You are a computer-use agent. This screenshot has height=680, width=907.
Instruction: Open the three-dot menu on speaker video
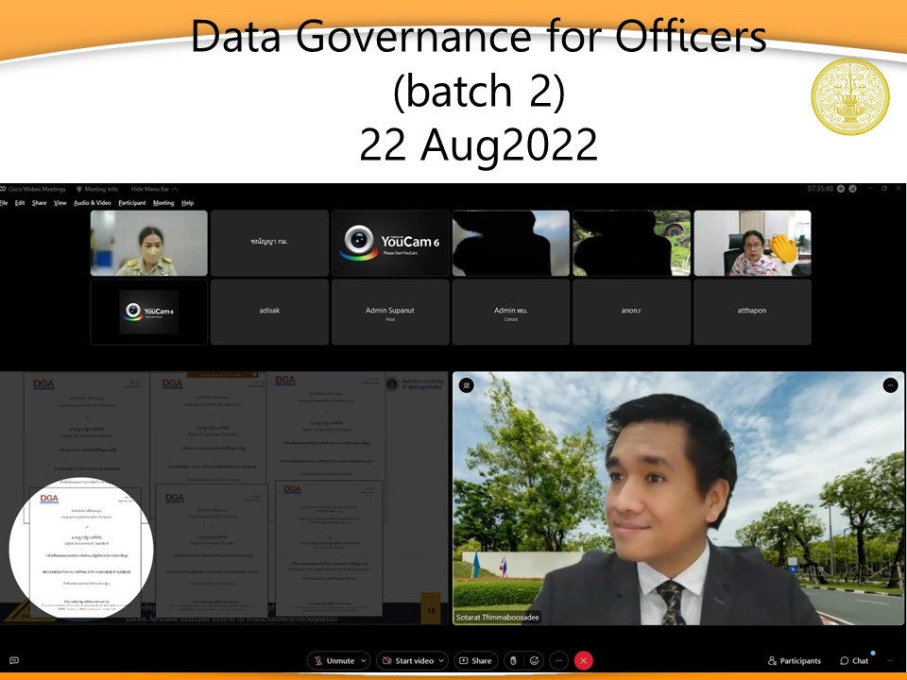point(890,384)
